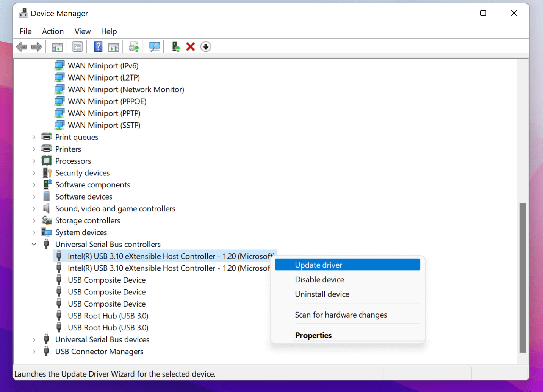This screenshot has height=392, width=543.
Task: Open the Properties toolbar icon
Action: coord(77,47)
